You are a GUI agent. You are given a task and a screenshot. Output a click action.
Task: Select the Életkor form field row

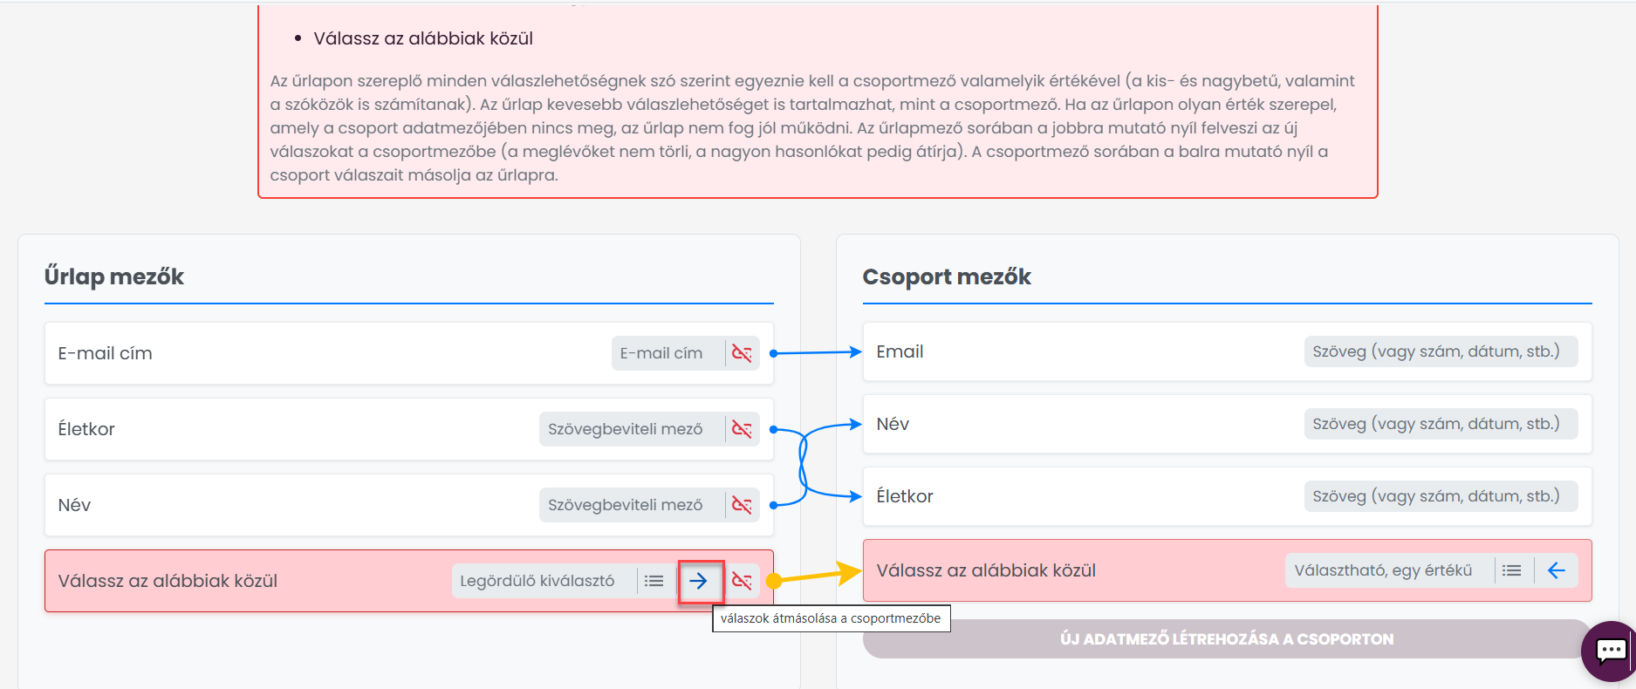pos(408,429)
